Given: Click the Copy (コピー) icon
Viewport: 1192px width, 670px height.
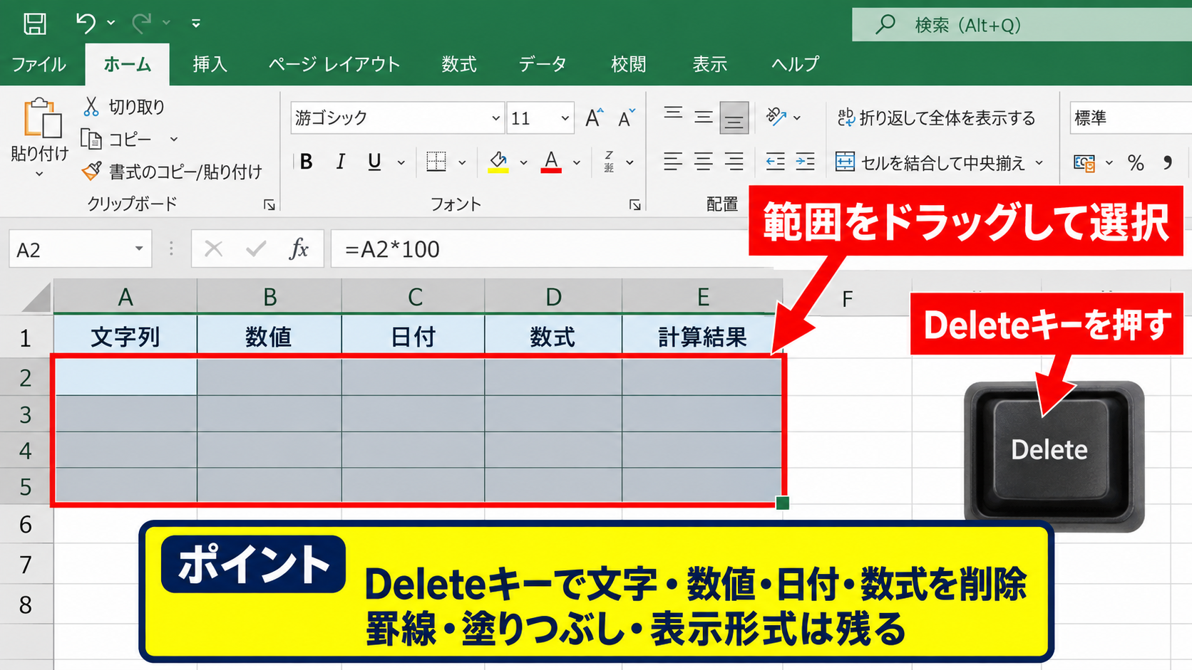Looking at the screenshot, I should (91, 139).
